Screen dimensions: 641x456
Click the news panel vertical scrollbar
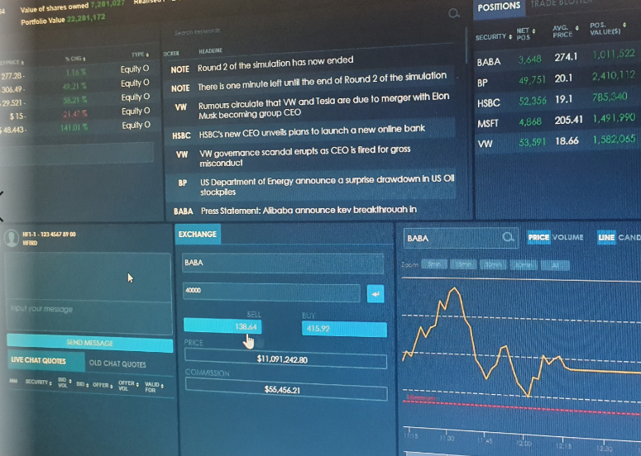point(465,45)
